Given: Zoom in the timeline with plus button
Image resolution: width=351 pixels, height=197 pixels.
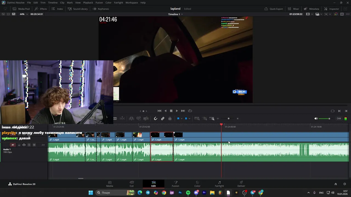Looking at the screenshot, I should 237,118.
